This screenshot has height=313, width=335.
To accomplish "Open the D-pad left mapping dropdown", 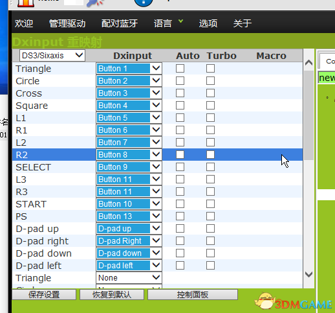I will 129,266.
